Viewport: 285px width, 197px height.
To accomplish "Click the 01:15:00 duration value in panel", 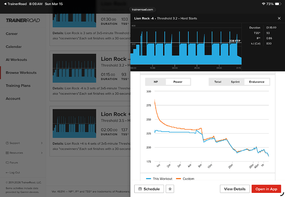I will tap(271, 28).
